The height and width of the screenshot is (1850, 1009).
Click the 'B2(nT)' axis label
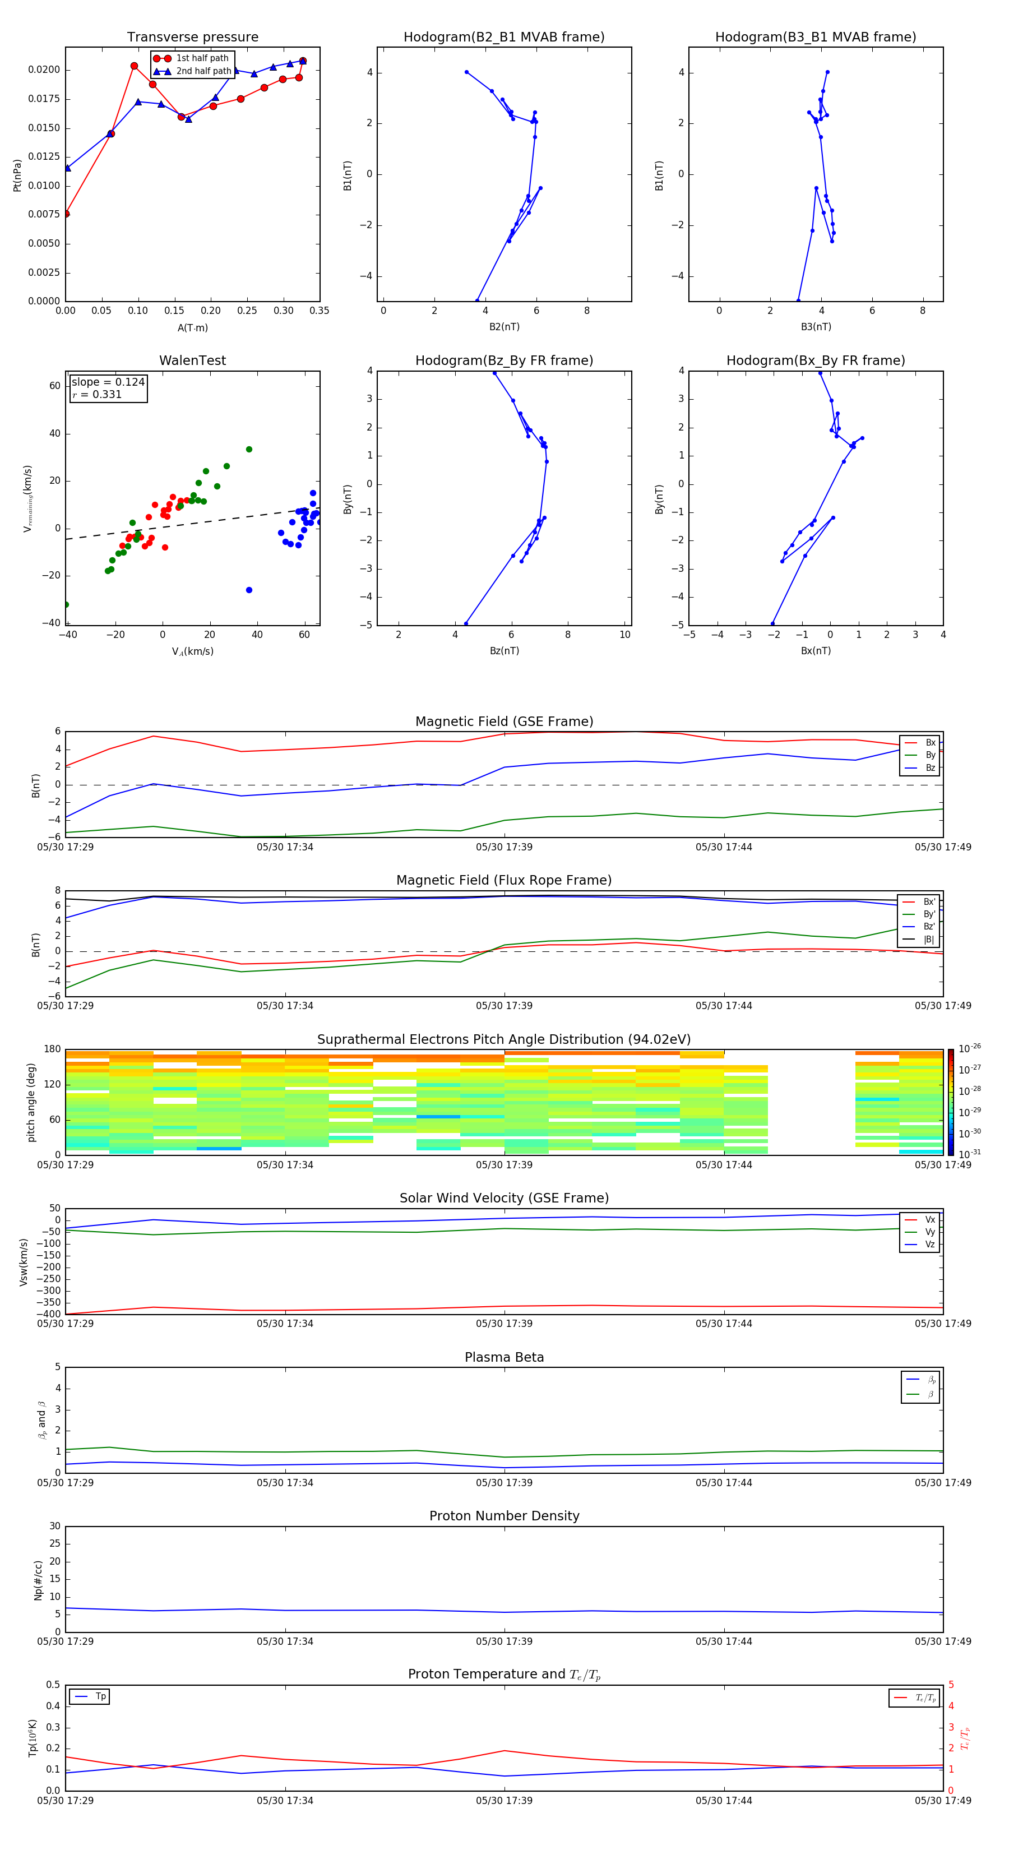(x=504, y=327)
